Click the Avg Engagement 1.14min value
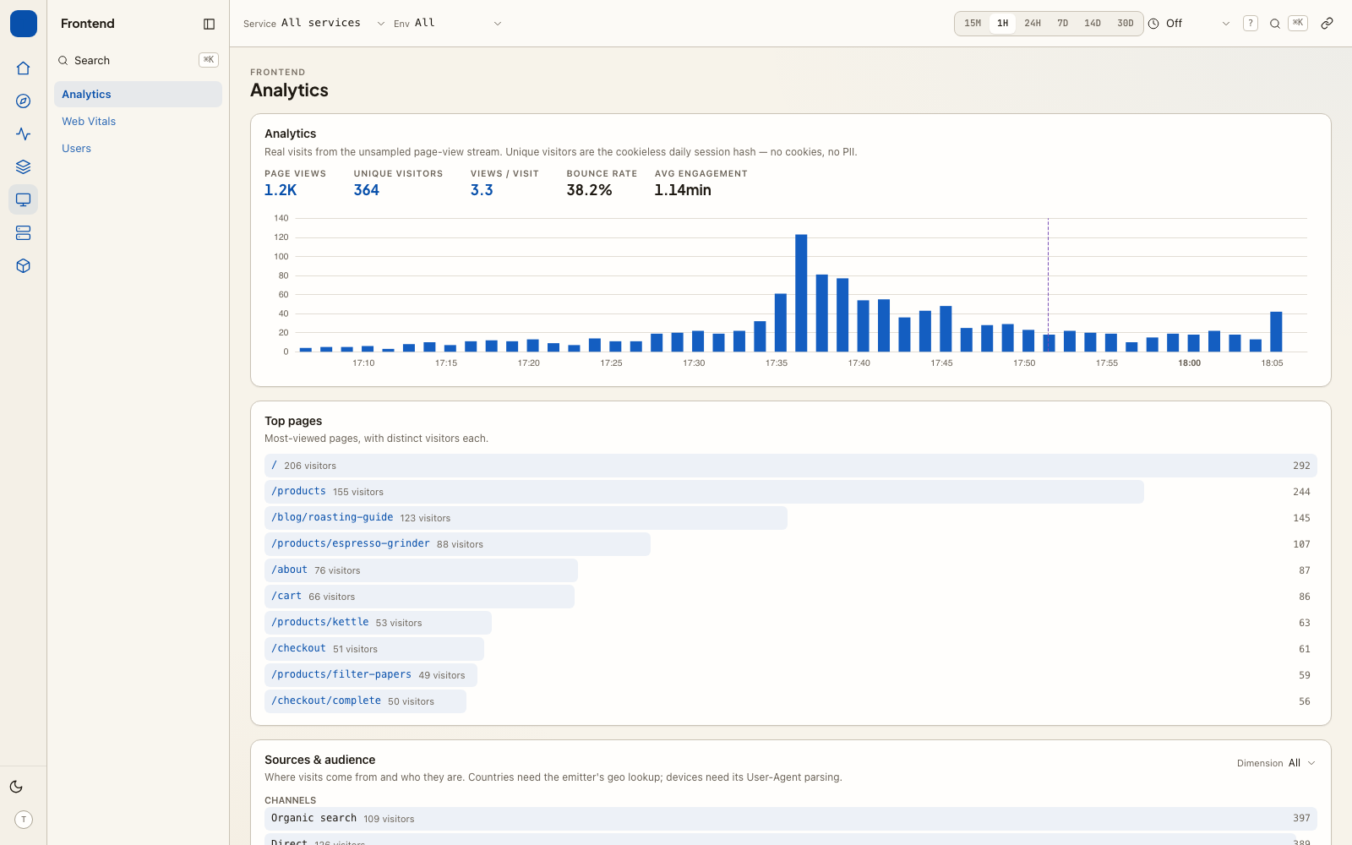 683,190
